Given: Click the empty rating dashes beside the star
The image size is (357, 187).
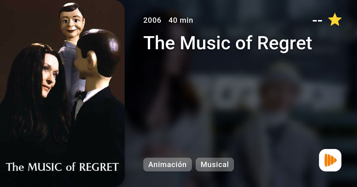Looking at the screenshot, I should click(x=317, y=21).
